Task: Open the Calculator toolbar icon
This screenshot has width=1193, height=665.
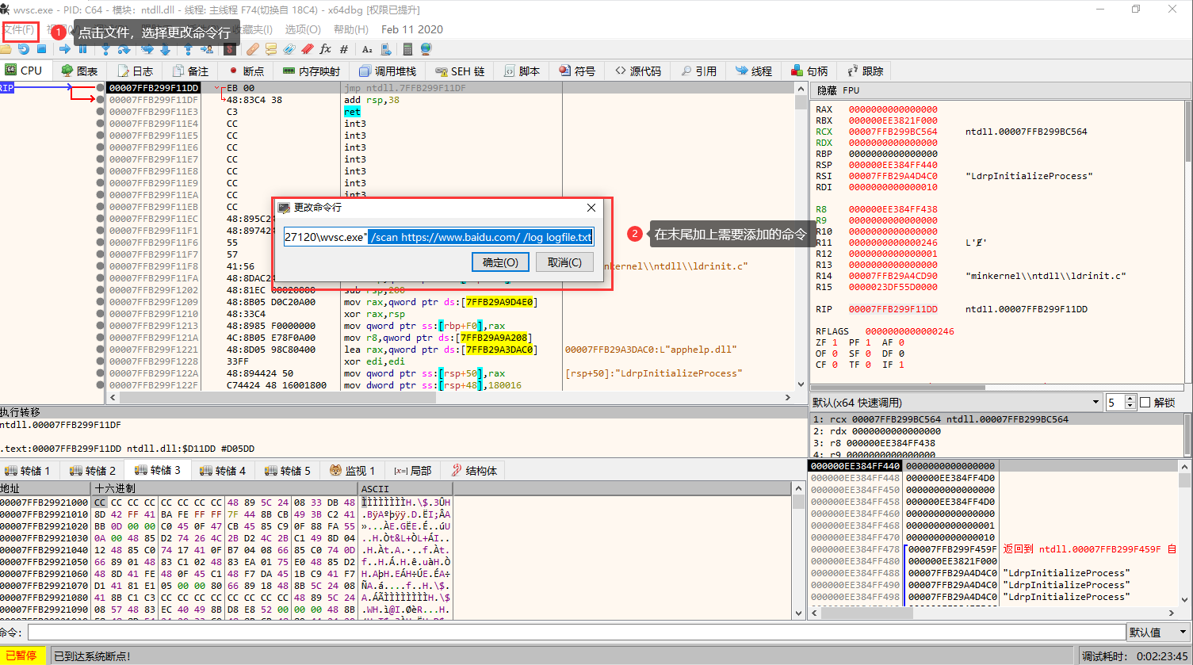Action: coord(407,49)
